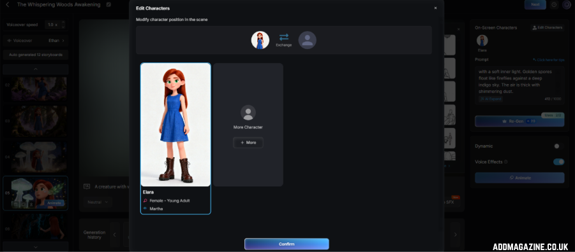Click the voice icon next to Martha
The height and width of the screenshot is (252, 575).
145,209
